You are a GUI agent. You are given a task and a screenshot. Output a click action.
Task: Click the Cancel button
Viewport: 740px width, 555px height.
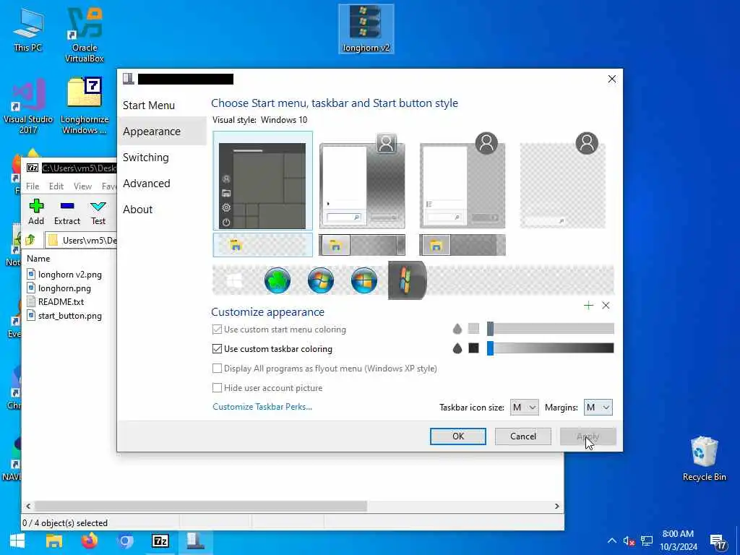(x=523, y=436)
